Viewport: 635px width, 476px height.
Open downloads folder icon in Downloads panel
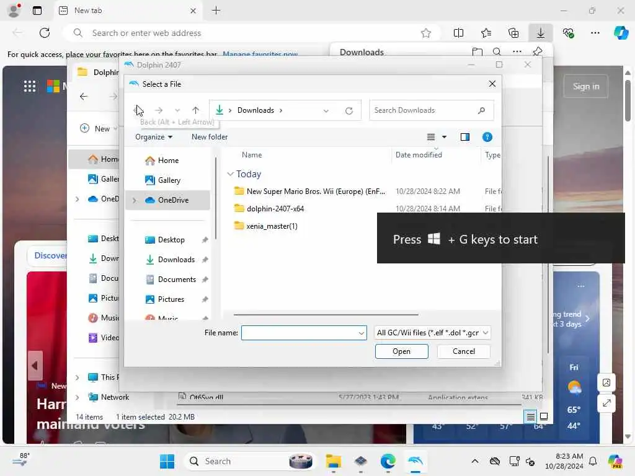[x=477, y=52]
